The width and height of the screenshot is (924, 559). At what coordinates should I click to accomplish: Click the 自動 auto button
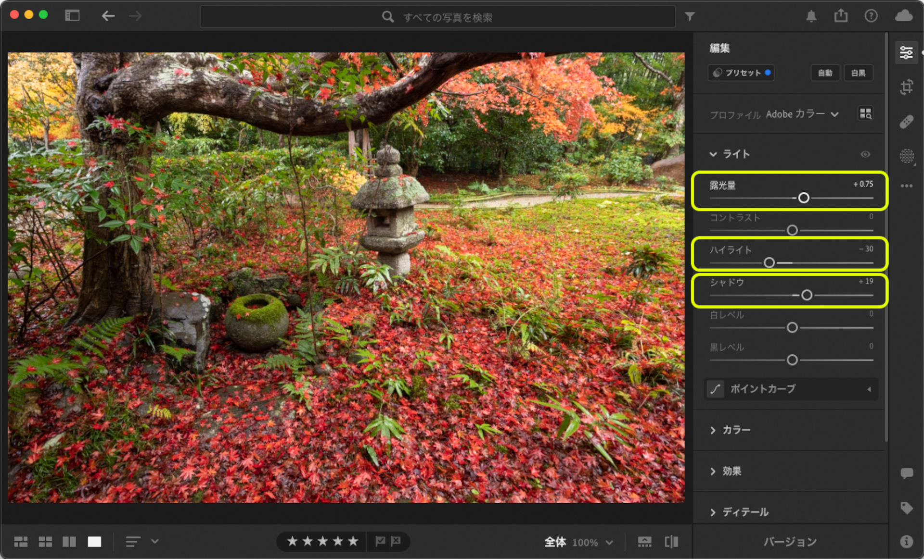click(x=825, y=73)
